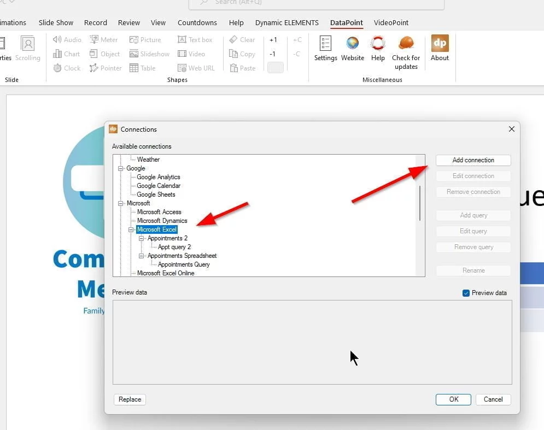Click Check for updates
The height and width of the screenshot is (430, 544).
coord(406,52)
